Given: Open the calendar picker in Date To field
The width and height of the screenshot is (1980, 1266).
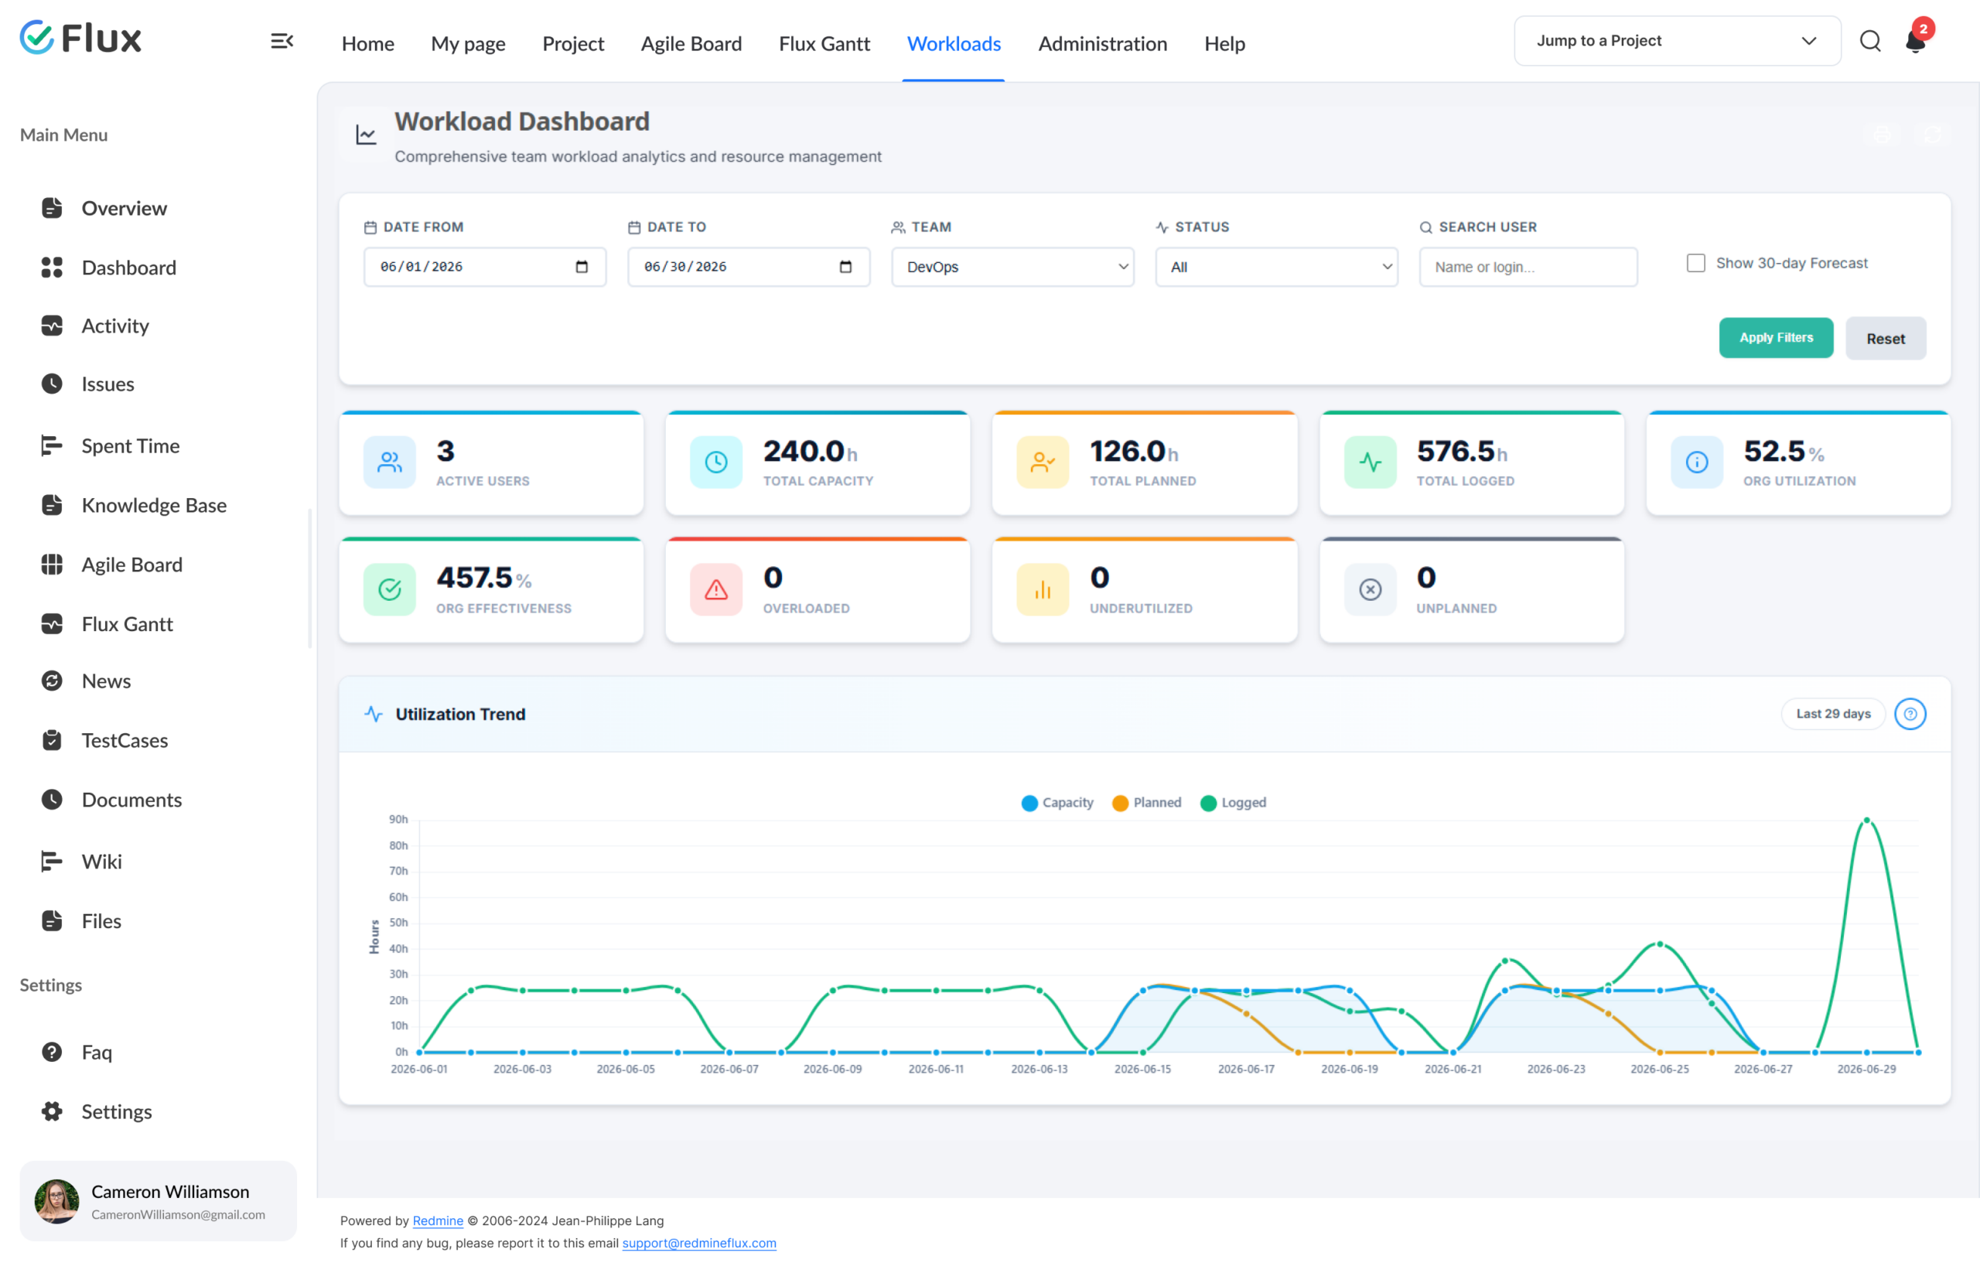Looking at the screenshot, I should [845, 266].
